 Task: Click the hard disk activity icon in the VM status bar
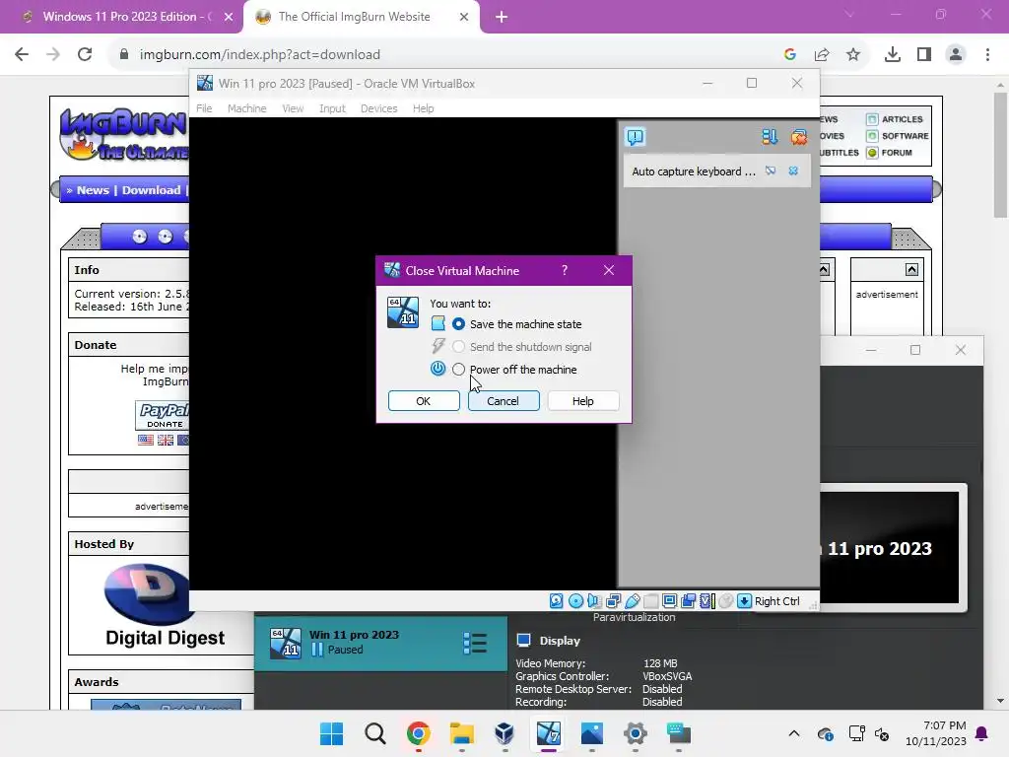click(556, 600)
